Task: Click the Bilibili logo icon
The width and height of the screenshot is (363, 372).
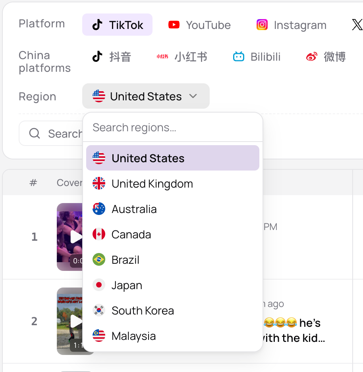Action: [x=239, y=57]
